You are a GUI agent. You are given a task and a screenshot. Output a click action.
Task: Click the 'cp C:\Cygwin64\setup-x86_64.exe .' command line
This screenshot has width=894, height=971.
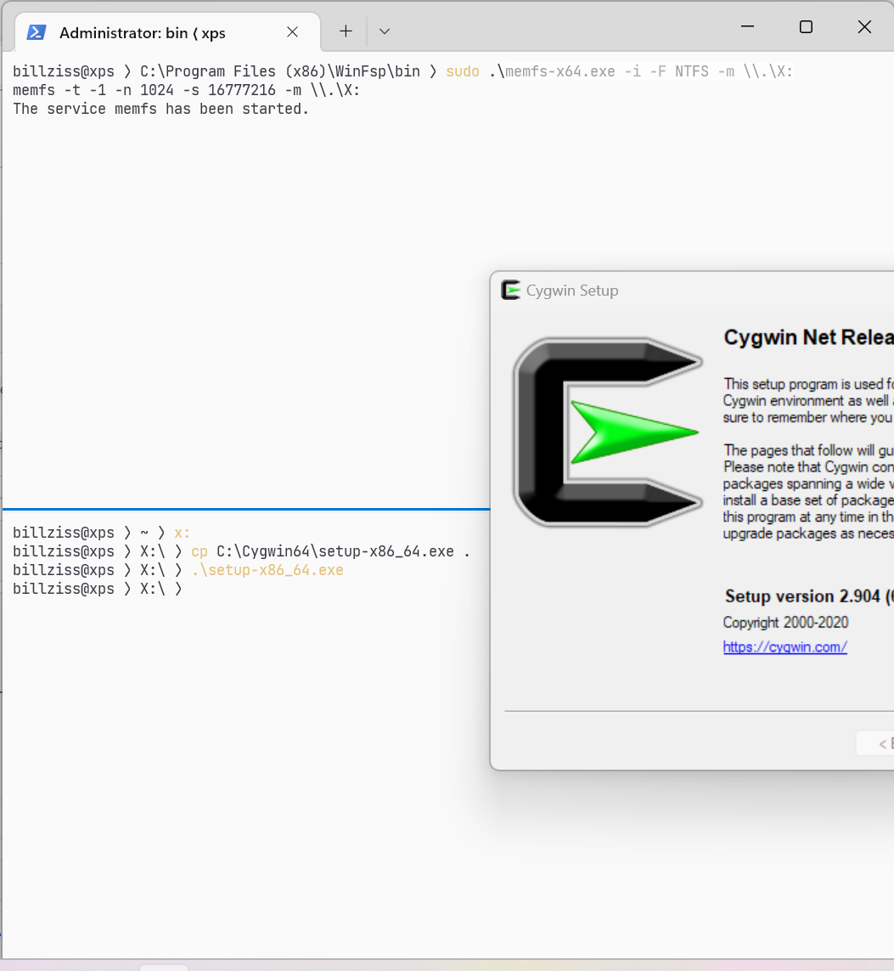pyautogui.click(x=241, y=551)
